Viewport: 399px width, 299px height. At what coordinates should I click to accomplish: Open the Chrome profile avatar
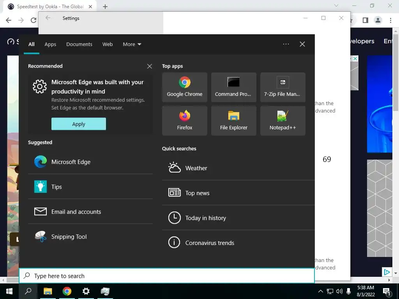coord(378,20)
